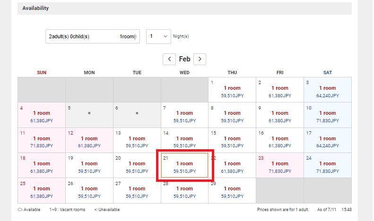The height and width of the screenshot is (221, 374).
Task: Choose Sunday February 25 room
Action: [42, 190]
